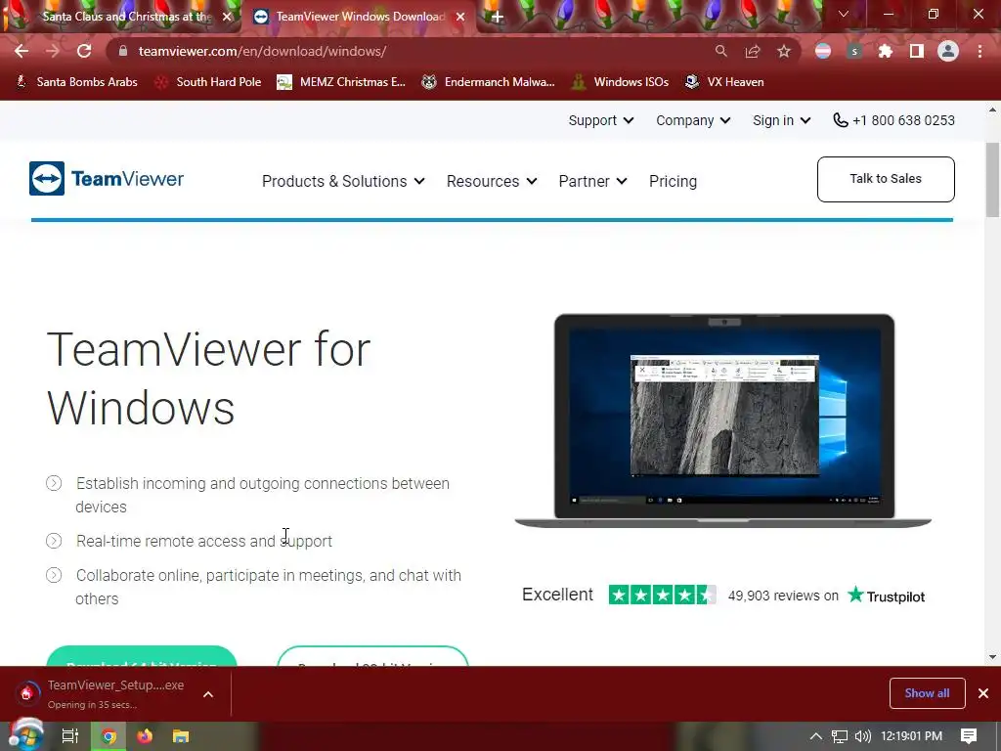The image size is (1001, 751).
Task: Expand the Resources menu
Action: coord(492,181)
